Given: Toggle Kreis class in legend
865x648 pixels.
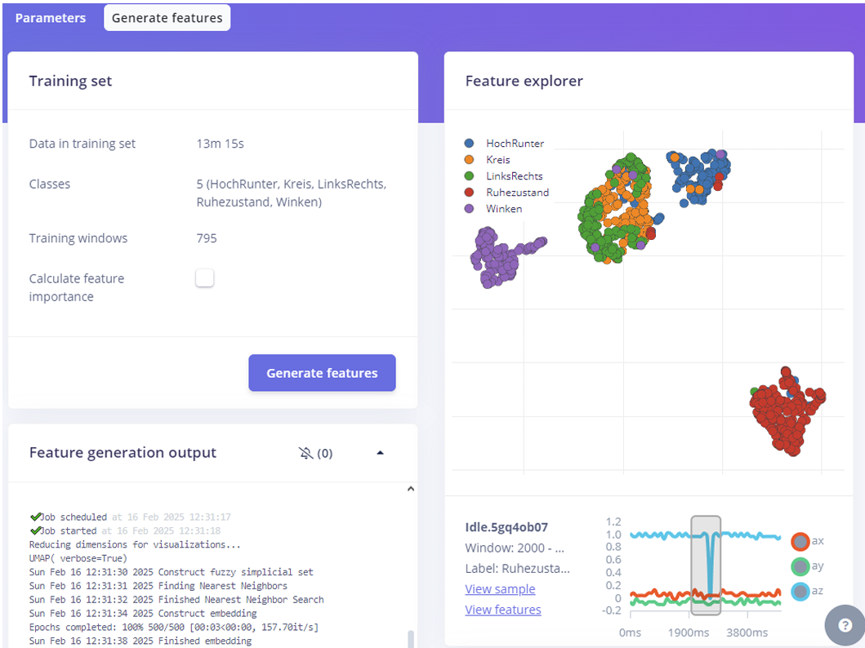Looking at the screenshot, I should point(469,160).
